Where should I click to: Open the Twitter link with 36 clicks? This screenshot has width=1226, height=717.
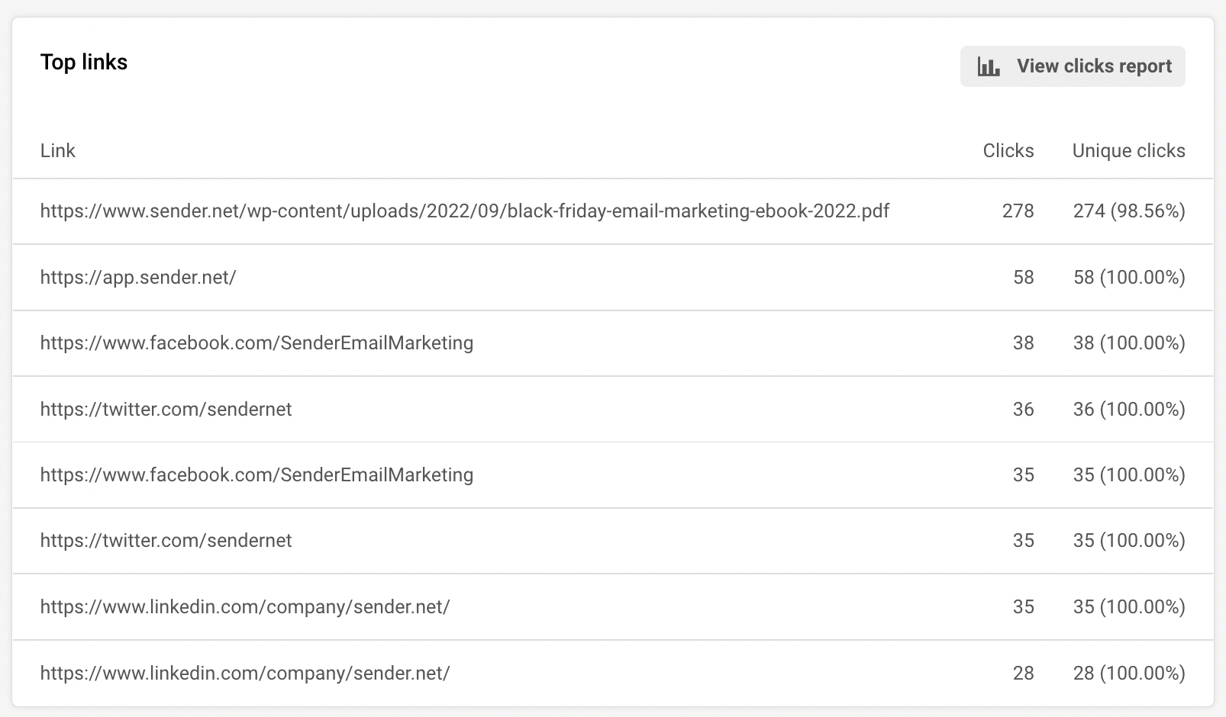tap(166, 410)
